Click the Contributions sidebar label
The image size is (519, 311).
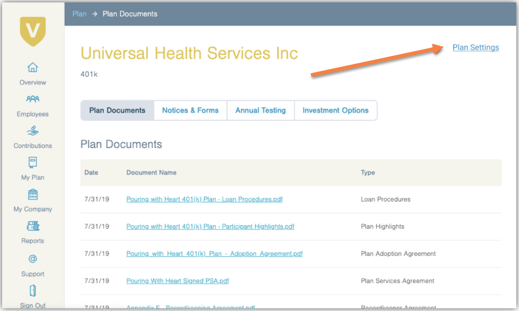coord(33,146)
